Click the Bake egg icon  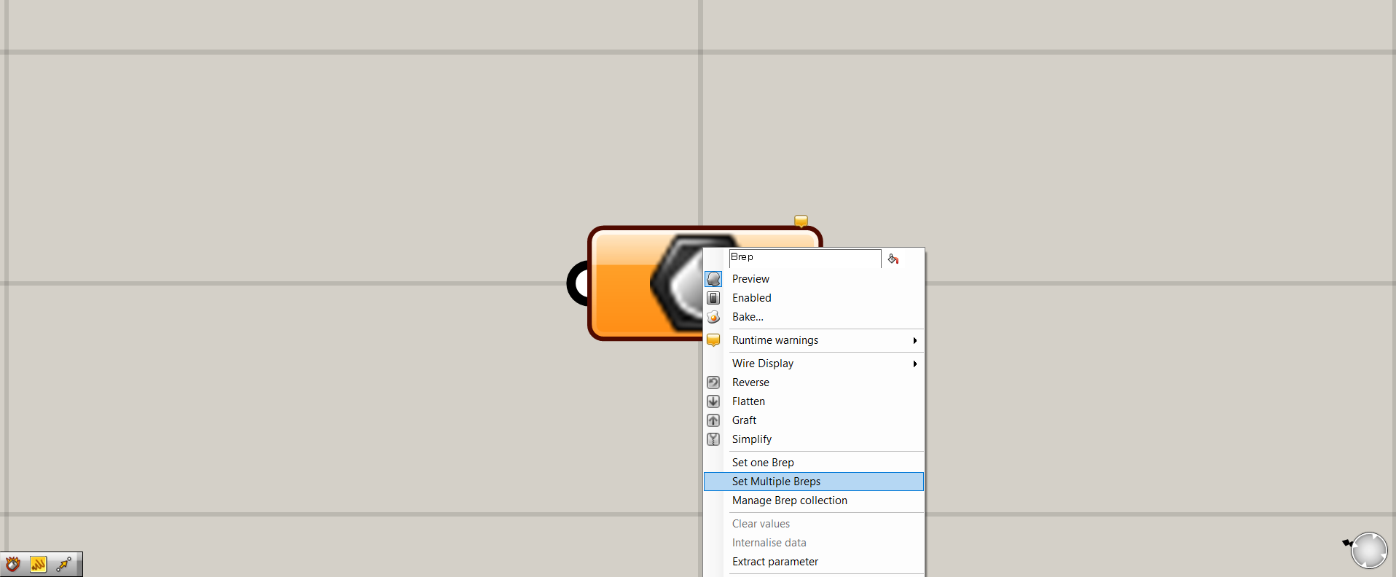[713, 317]
